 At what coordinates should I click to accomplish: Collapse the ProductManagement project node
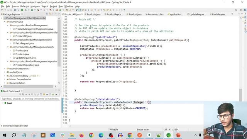(2, 18)
